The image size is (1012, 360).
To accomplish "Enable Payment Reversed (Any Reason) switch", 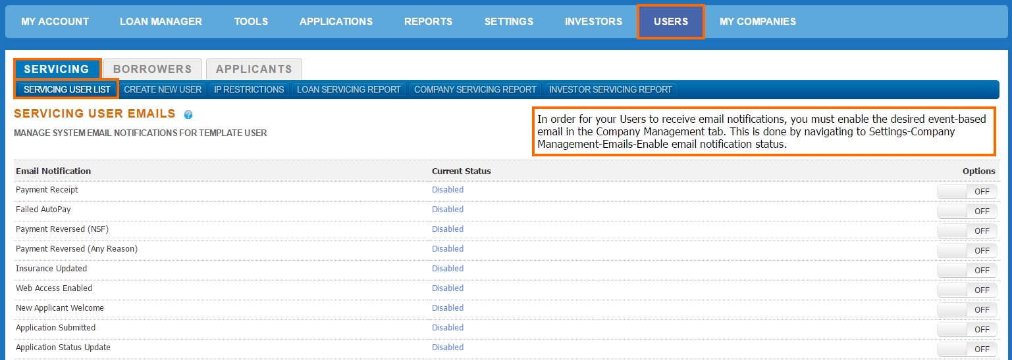I will (x=967, y=250).
